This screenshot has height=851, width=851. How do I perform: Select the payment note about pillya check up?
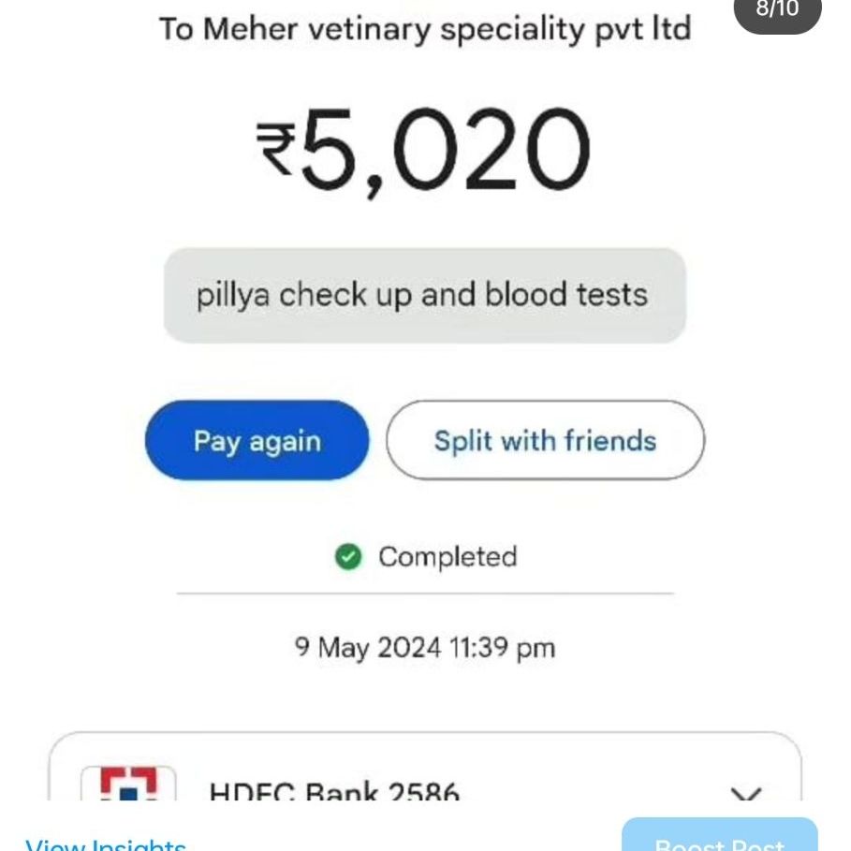424,296
